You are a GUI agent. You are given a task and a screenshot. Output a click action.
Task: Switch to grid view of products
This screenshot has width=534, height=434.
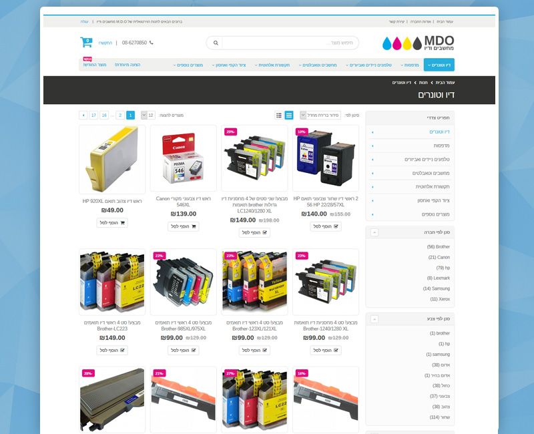tap(289, 115)
